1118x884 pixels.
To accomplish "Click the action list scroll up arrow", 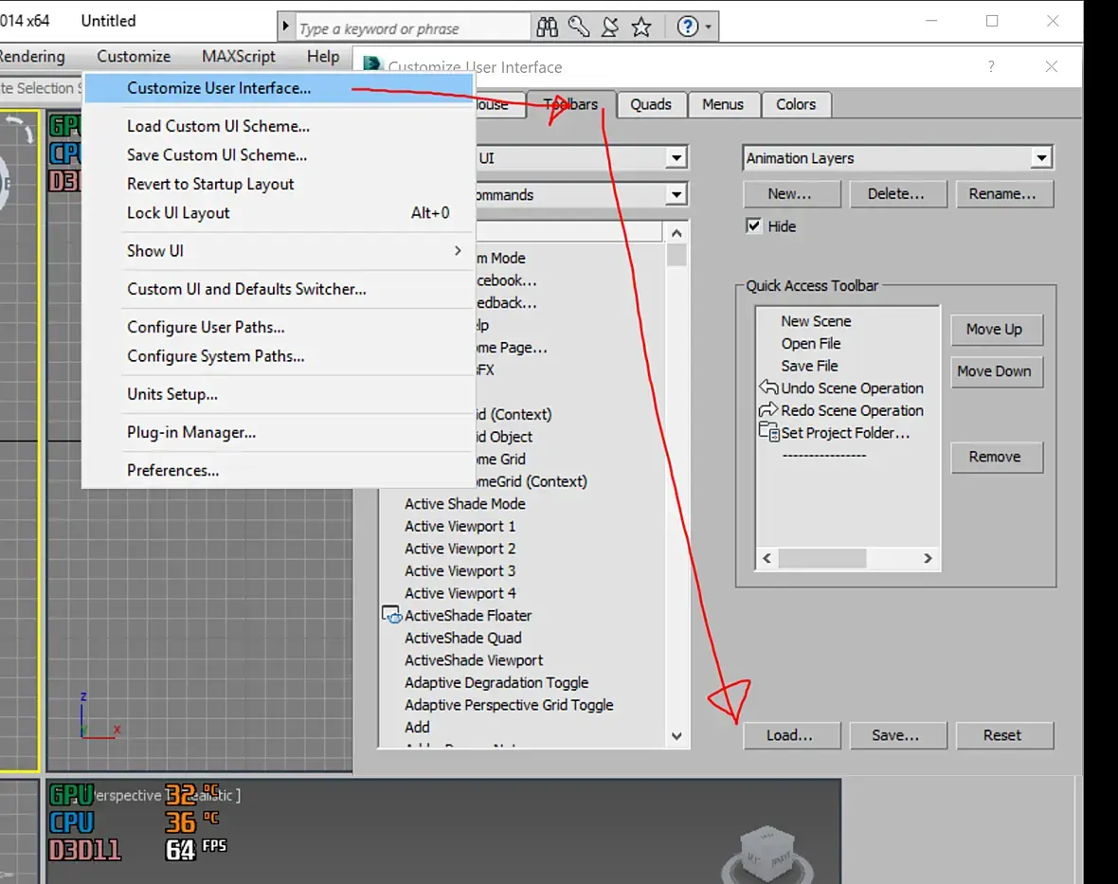I will pos(676,233).
